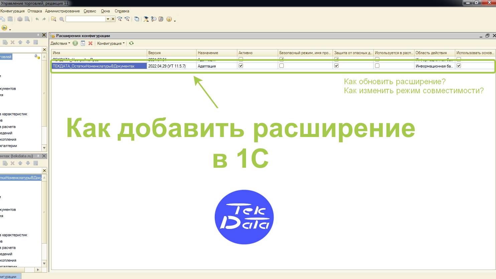Start debugging with the play icon
Screen dimensions: 496x279
point(4,28)
